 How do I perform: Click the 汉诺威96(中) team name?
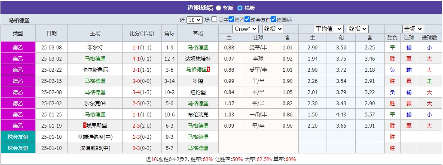click(x=95, y=148)
